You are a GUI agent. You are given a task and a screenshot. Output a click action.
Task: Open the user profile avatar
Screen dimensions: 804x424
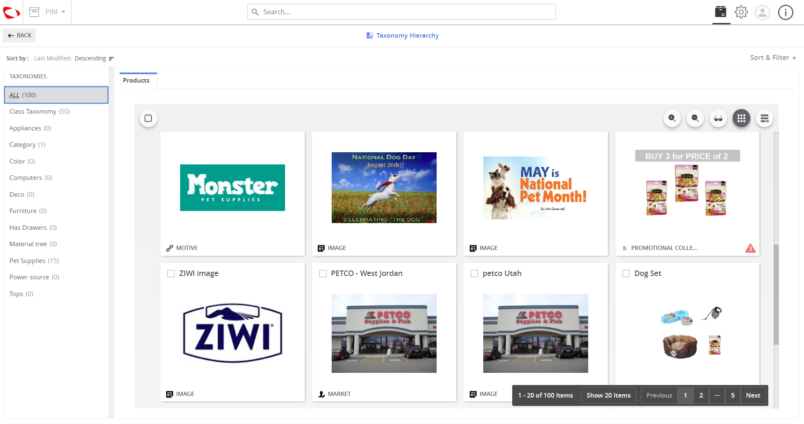click(762, 12)
